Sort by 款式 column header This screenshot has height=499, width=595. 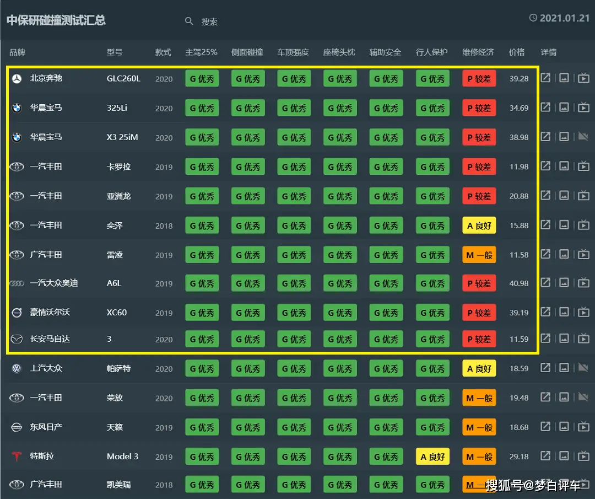click(x=163, y=52)
